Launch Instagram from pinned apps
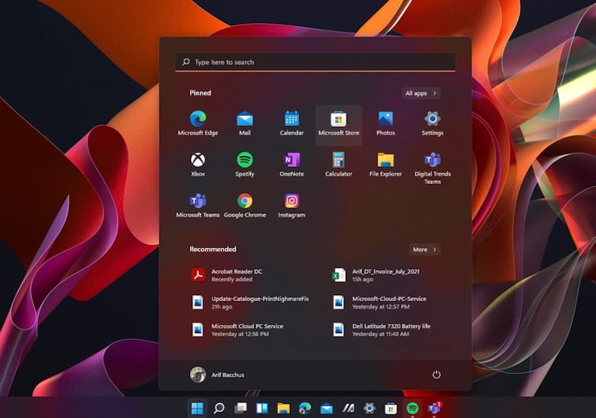Image resolution: width=596 pixels, height=418 pixels. click(x=291, y=205)
